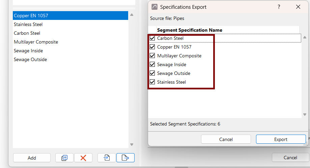Click the duplicate specification icon button
310x168 pixels.
64,158
